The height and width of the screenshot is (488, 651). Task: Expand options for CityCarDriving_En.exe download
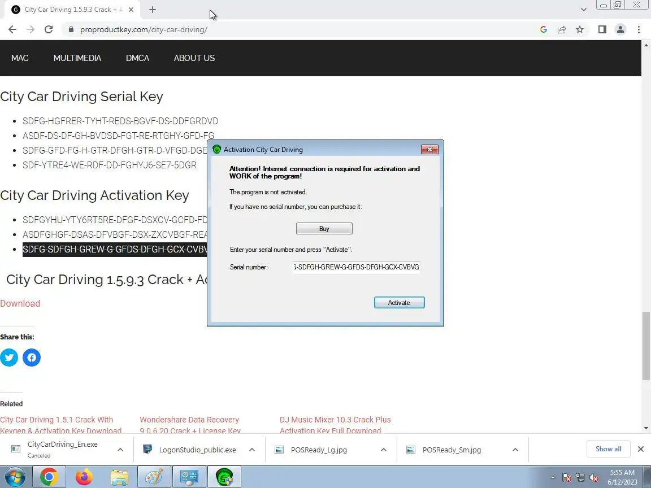(x=120, y=450)
